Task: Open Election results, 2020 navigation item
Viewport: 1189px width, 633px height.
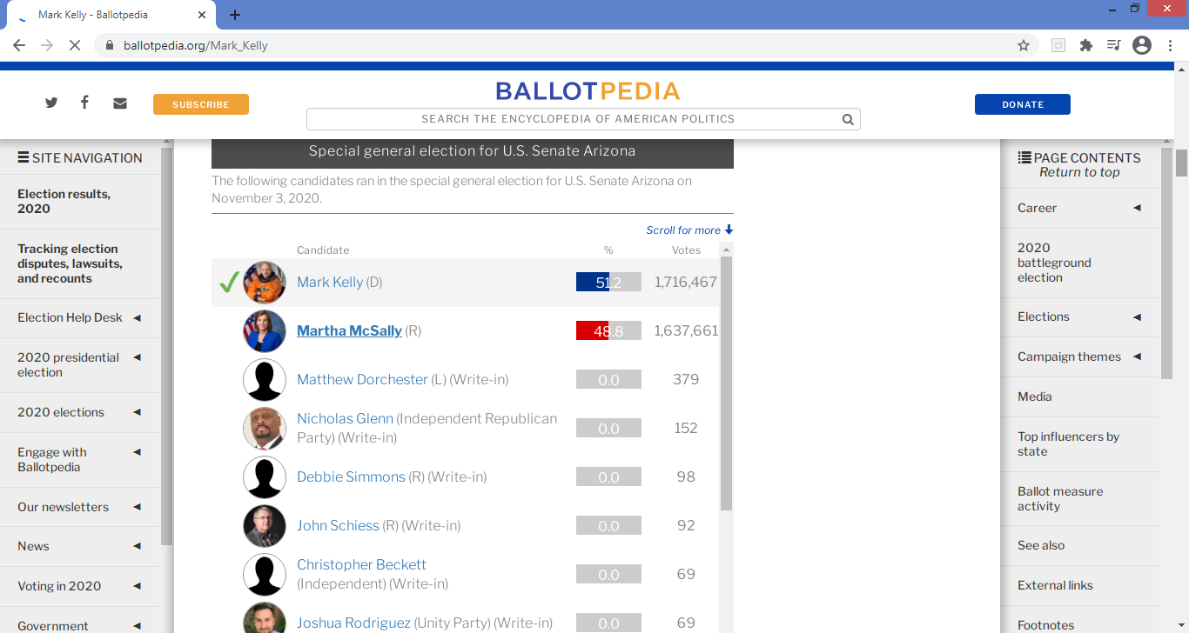Action: pyautogui.click(x=64, y=201)
